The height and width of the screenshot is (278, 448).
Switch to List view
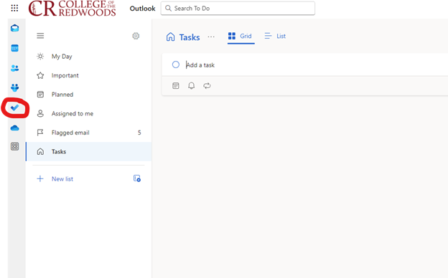(x=275, y=37)
